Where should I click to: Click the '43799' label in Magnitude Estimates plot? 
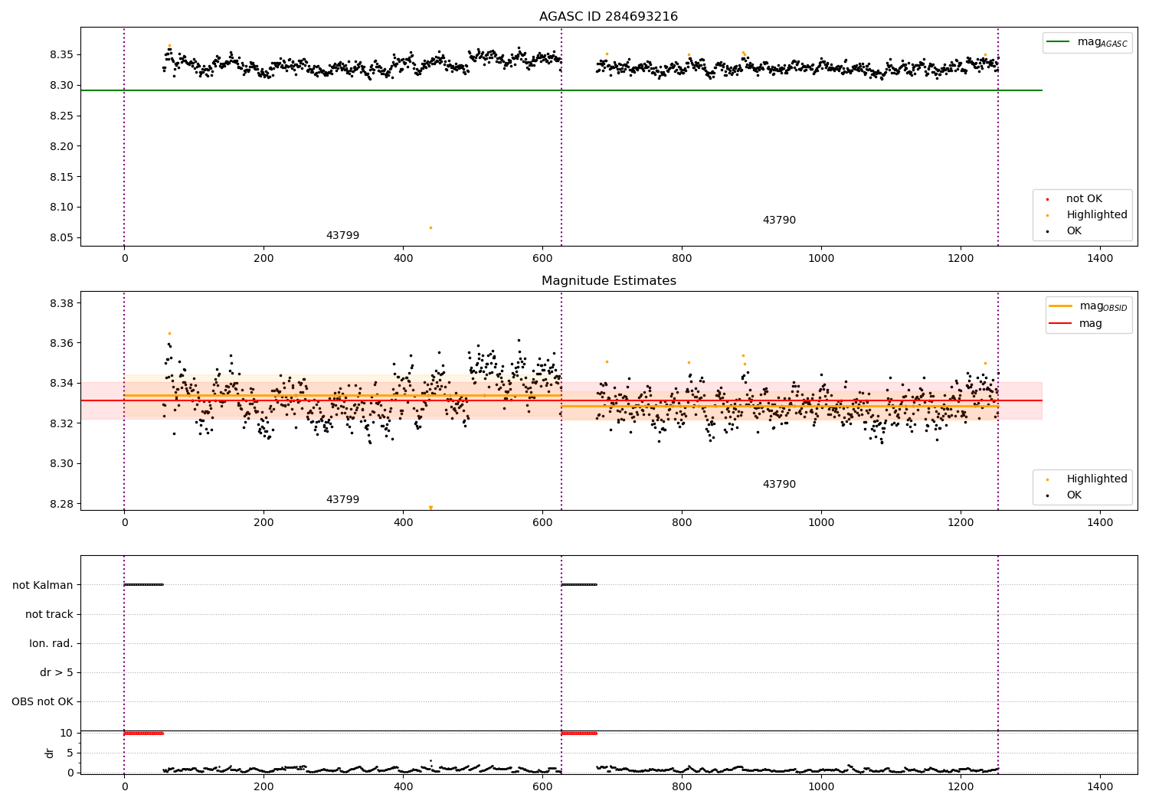[342, 500]
